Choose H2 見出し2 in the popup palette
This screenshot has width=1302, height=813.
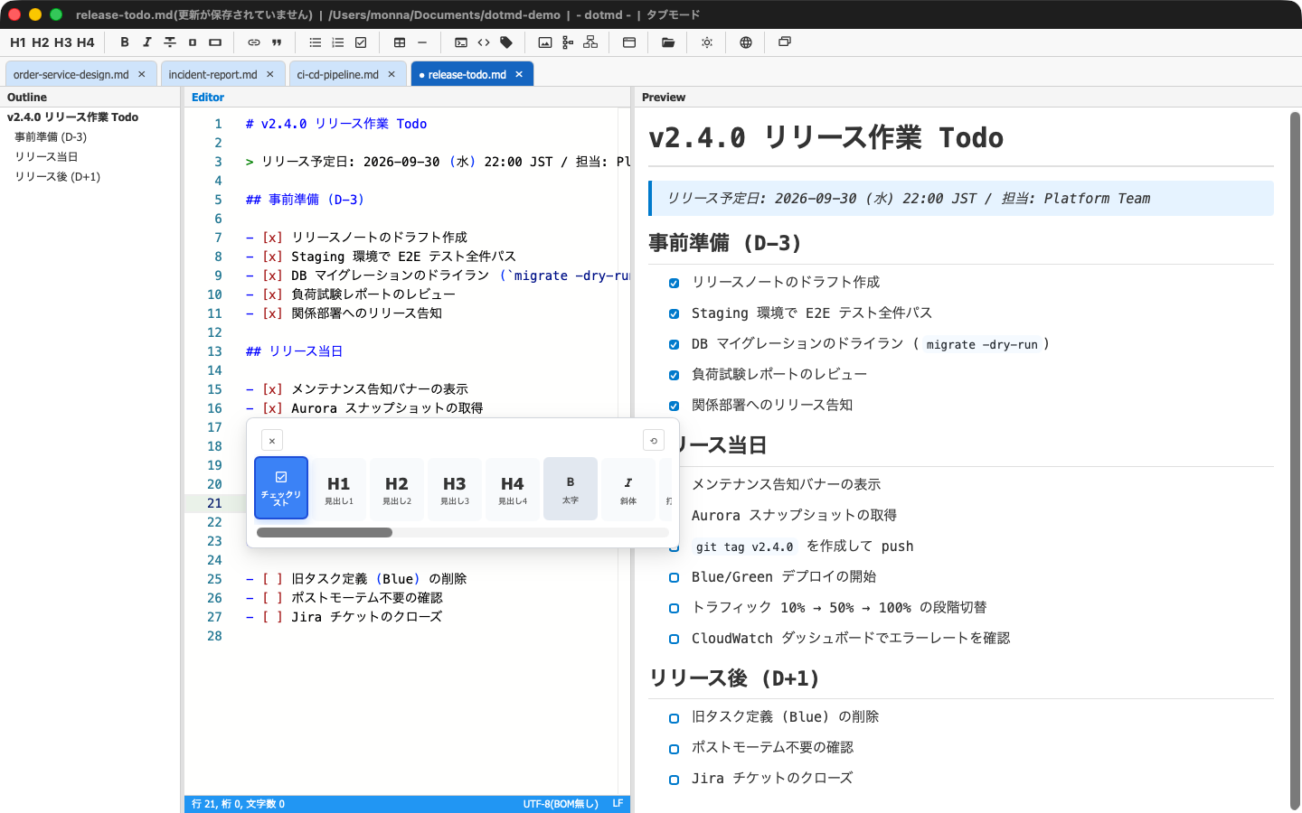[x=397, y=489]
